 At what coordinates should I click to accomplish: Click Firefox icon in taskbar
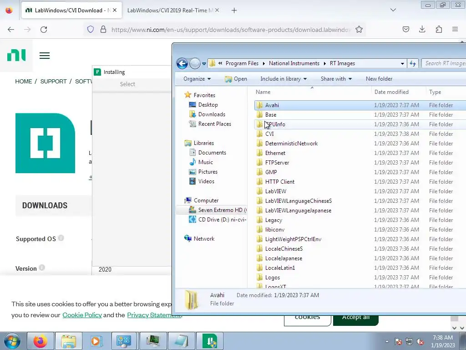41,341
